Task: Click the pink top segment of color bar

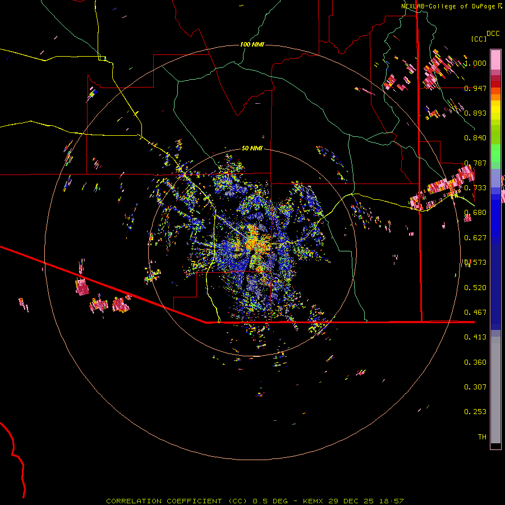Action: pos(495,60)
